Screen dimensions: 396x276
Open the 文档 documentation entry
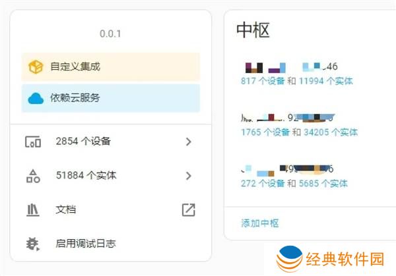[66, 210]
